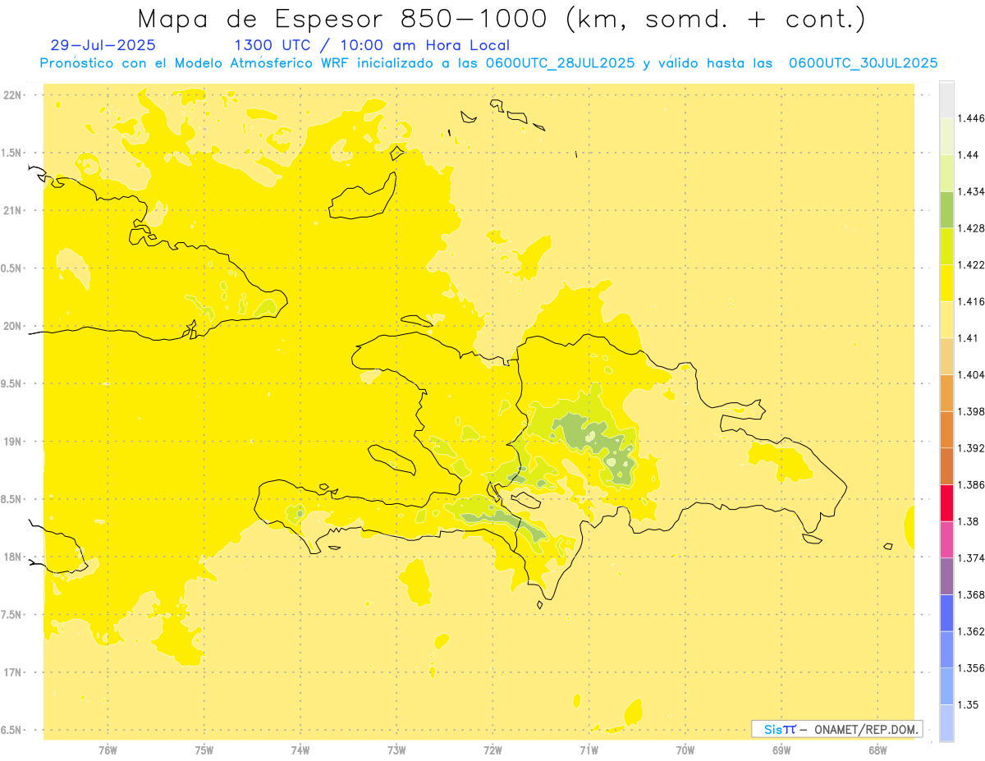
Task: Click the 71W longitude label
Action: click(x=589, y=750)
